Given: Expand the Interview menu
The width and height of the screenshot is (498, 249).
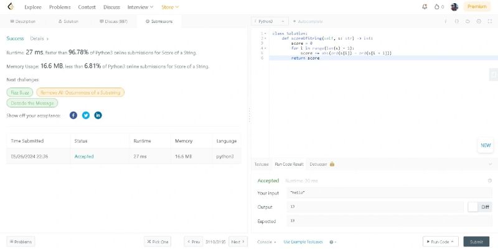Looking at the screenshot, I should pyautogui.click(x=140, y=7).
